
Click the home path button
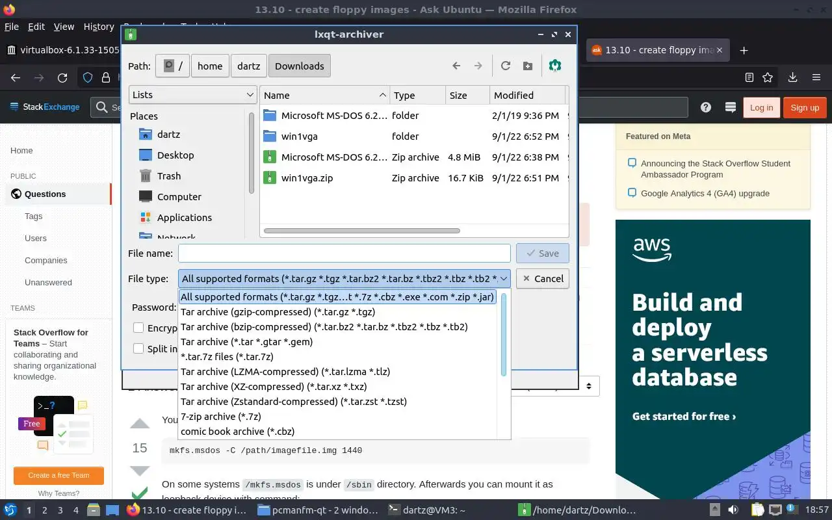(210, 66)
